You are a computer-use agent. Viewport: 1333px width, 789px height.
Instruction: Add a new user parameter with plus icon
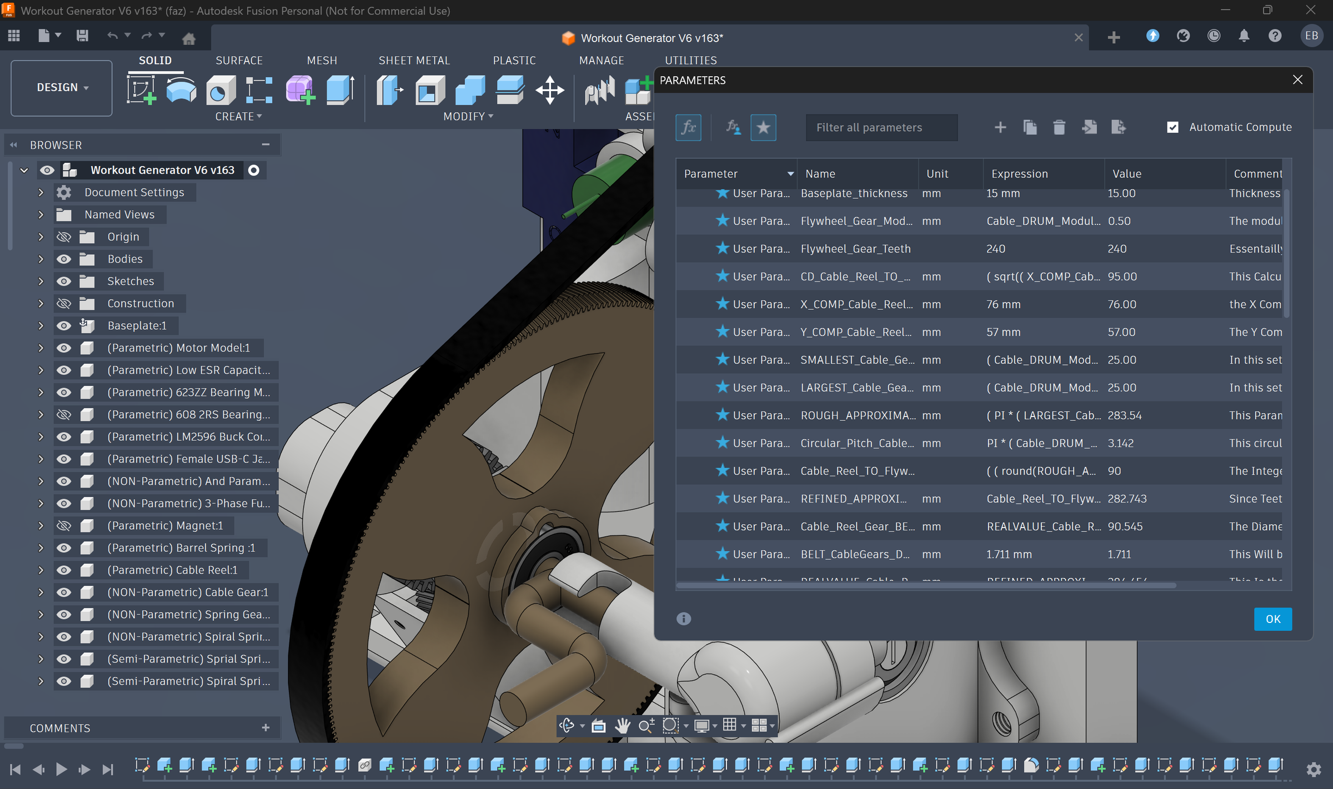[1000, 127]
